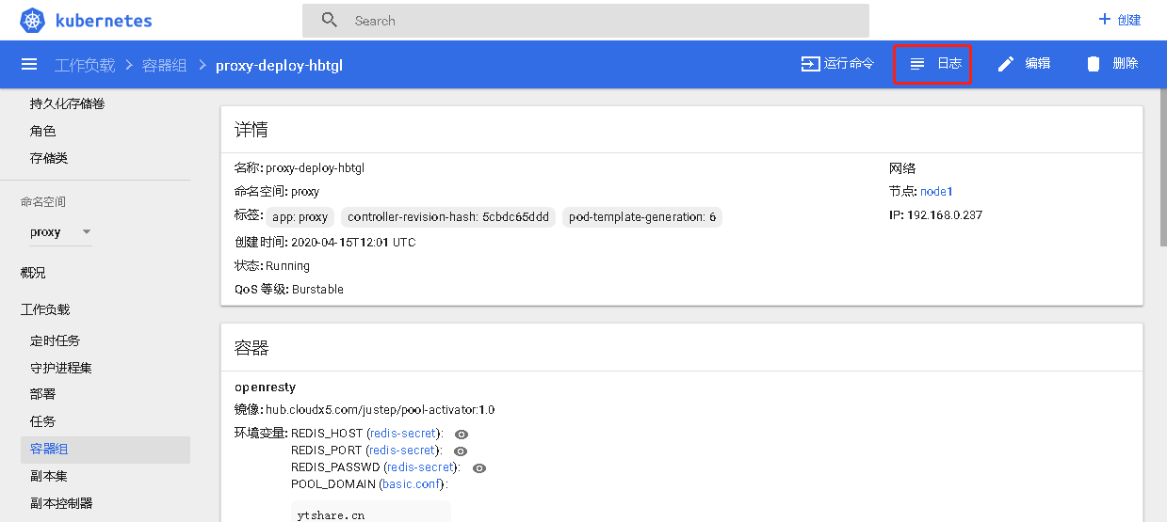Click into the Search input field
Viewport: 1167px width, 522px height.
603,21
